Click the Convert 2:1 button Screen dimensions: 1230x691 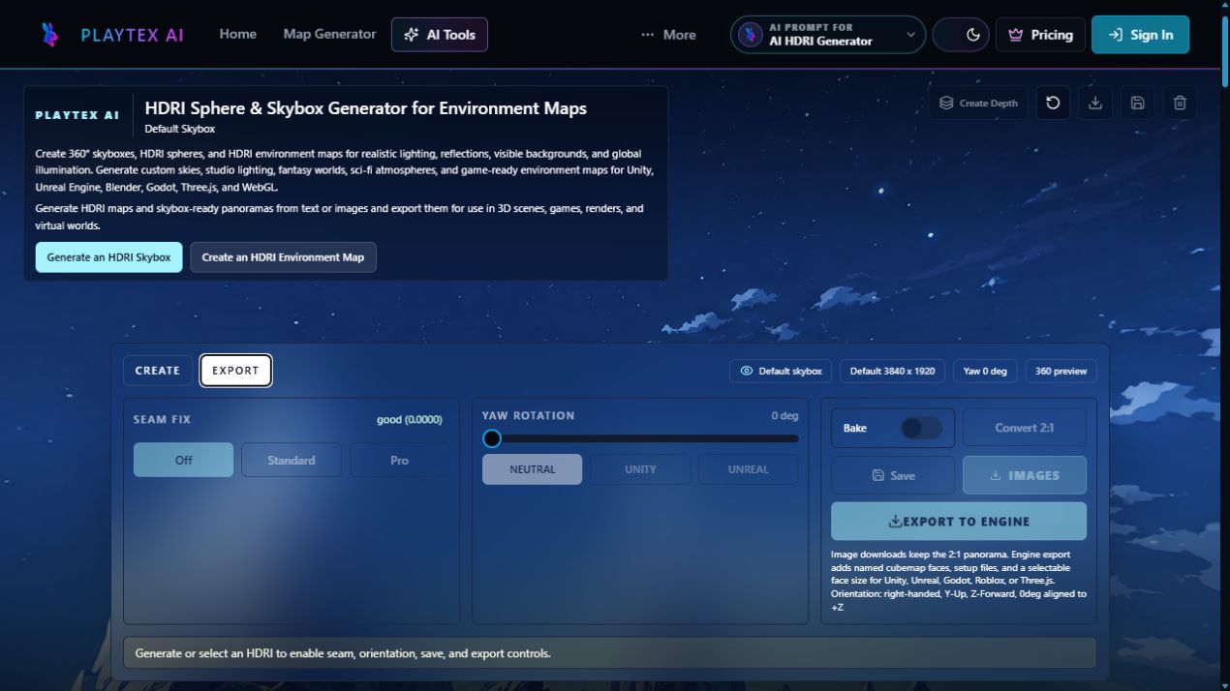tap(1025, 428)
